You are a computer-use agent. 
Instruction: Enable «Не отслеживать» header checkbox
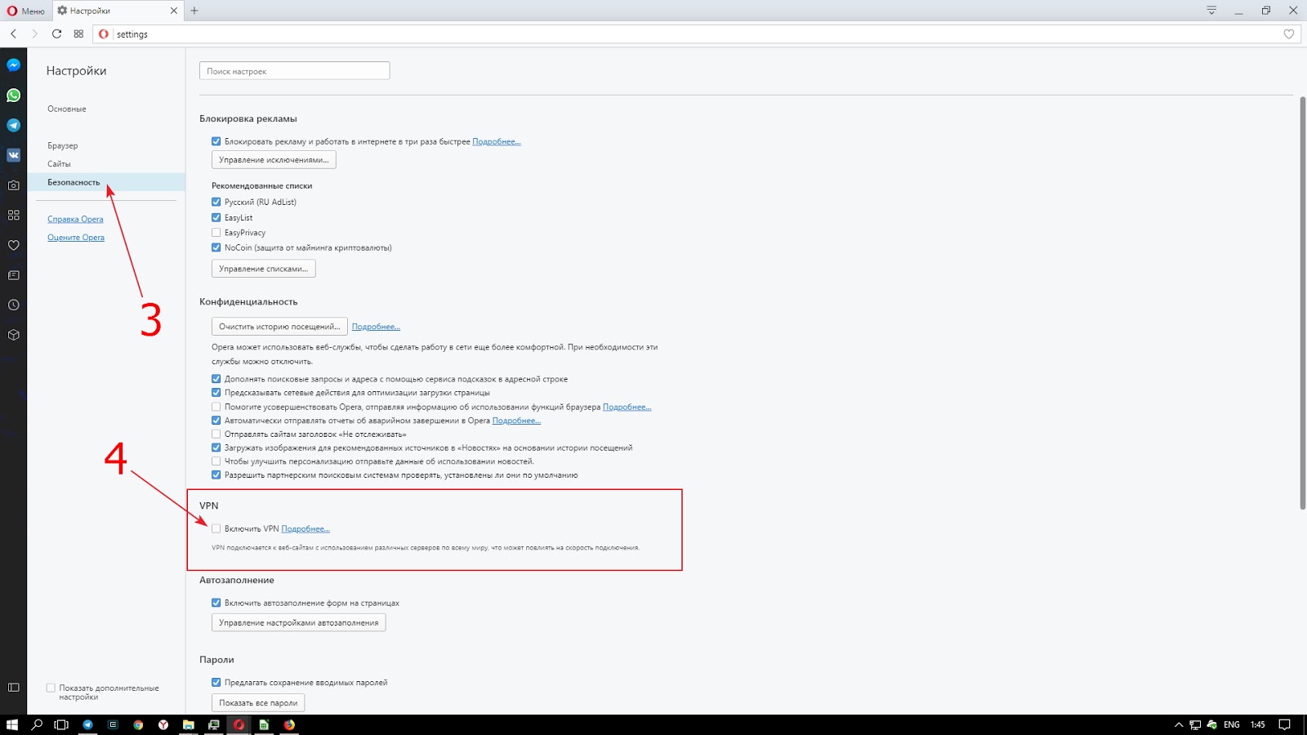216,434
